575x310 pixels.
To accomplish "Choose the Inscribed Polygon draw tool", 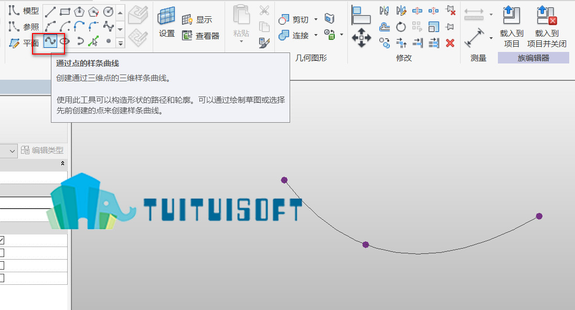I will pos(79,12).
